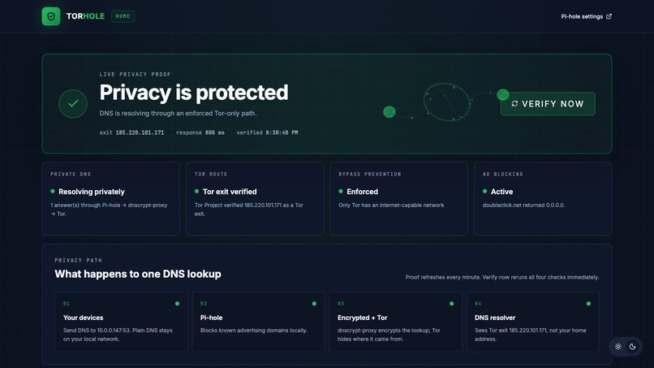The width and height of the screenshot is (654, 368).
Task: Click the Verify Now button
Action: pyautogui.click(x=548, y=104)
